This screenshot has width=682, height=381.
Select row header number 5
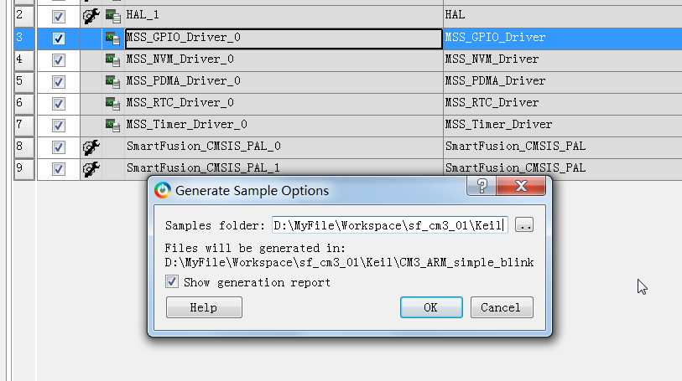[24, 81]
